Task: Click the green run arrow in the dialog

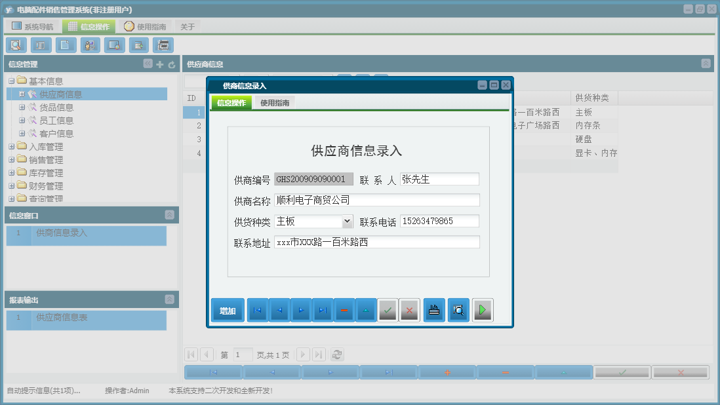Action: (x=483, y=309)
